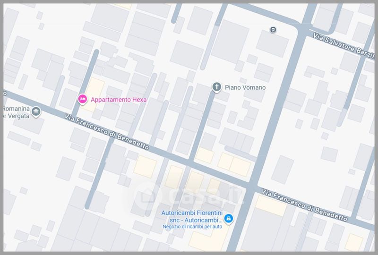Click the blue shop icon for Autoricambi Fiorentini
378x255 pixels.
[x=229, y=218]
